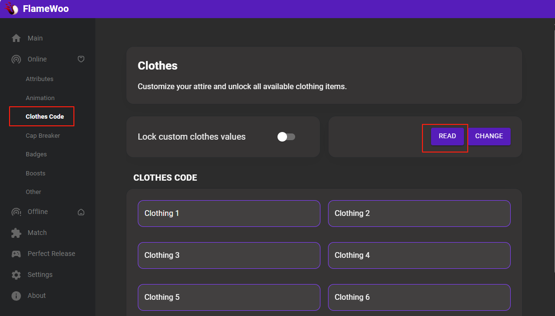This screenshot has width=555, height=316.
Task: Click the CHANGE button
Action: (x=489, y=136)
